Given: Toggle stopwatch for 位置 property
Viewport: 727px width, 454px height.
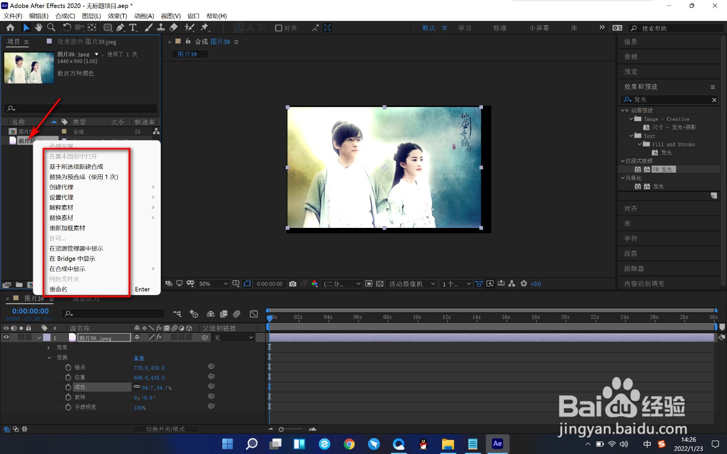Looking at the screenshot, I should tap(68, 377).
